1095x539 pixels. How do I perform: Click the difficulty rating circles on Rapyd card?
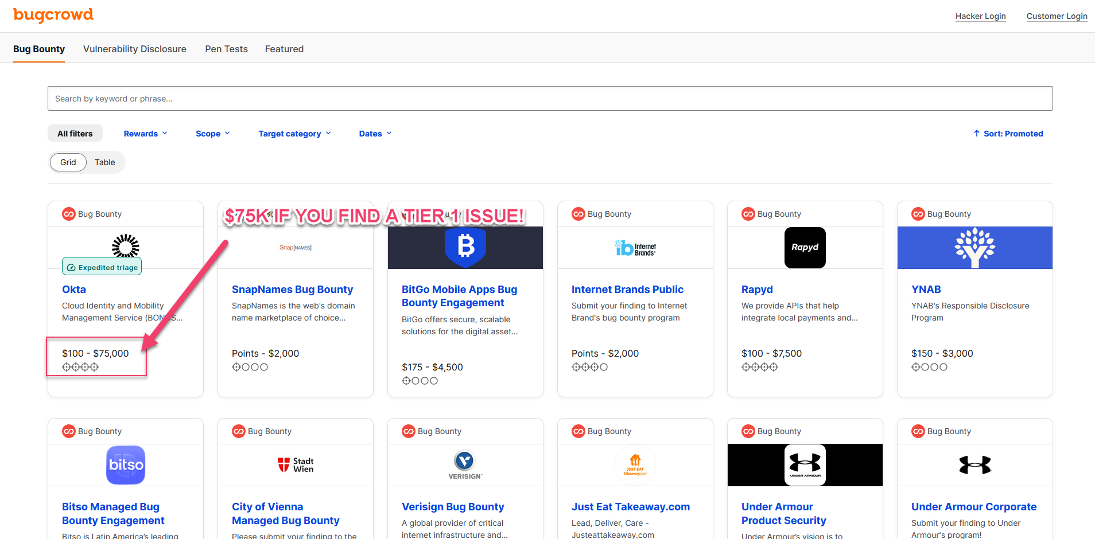point(760,367)
